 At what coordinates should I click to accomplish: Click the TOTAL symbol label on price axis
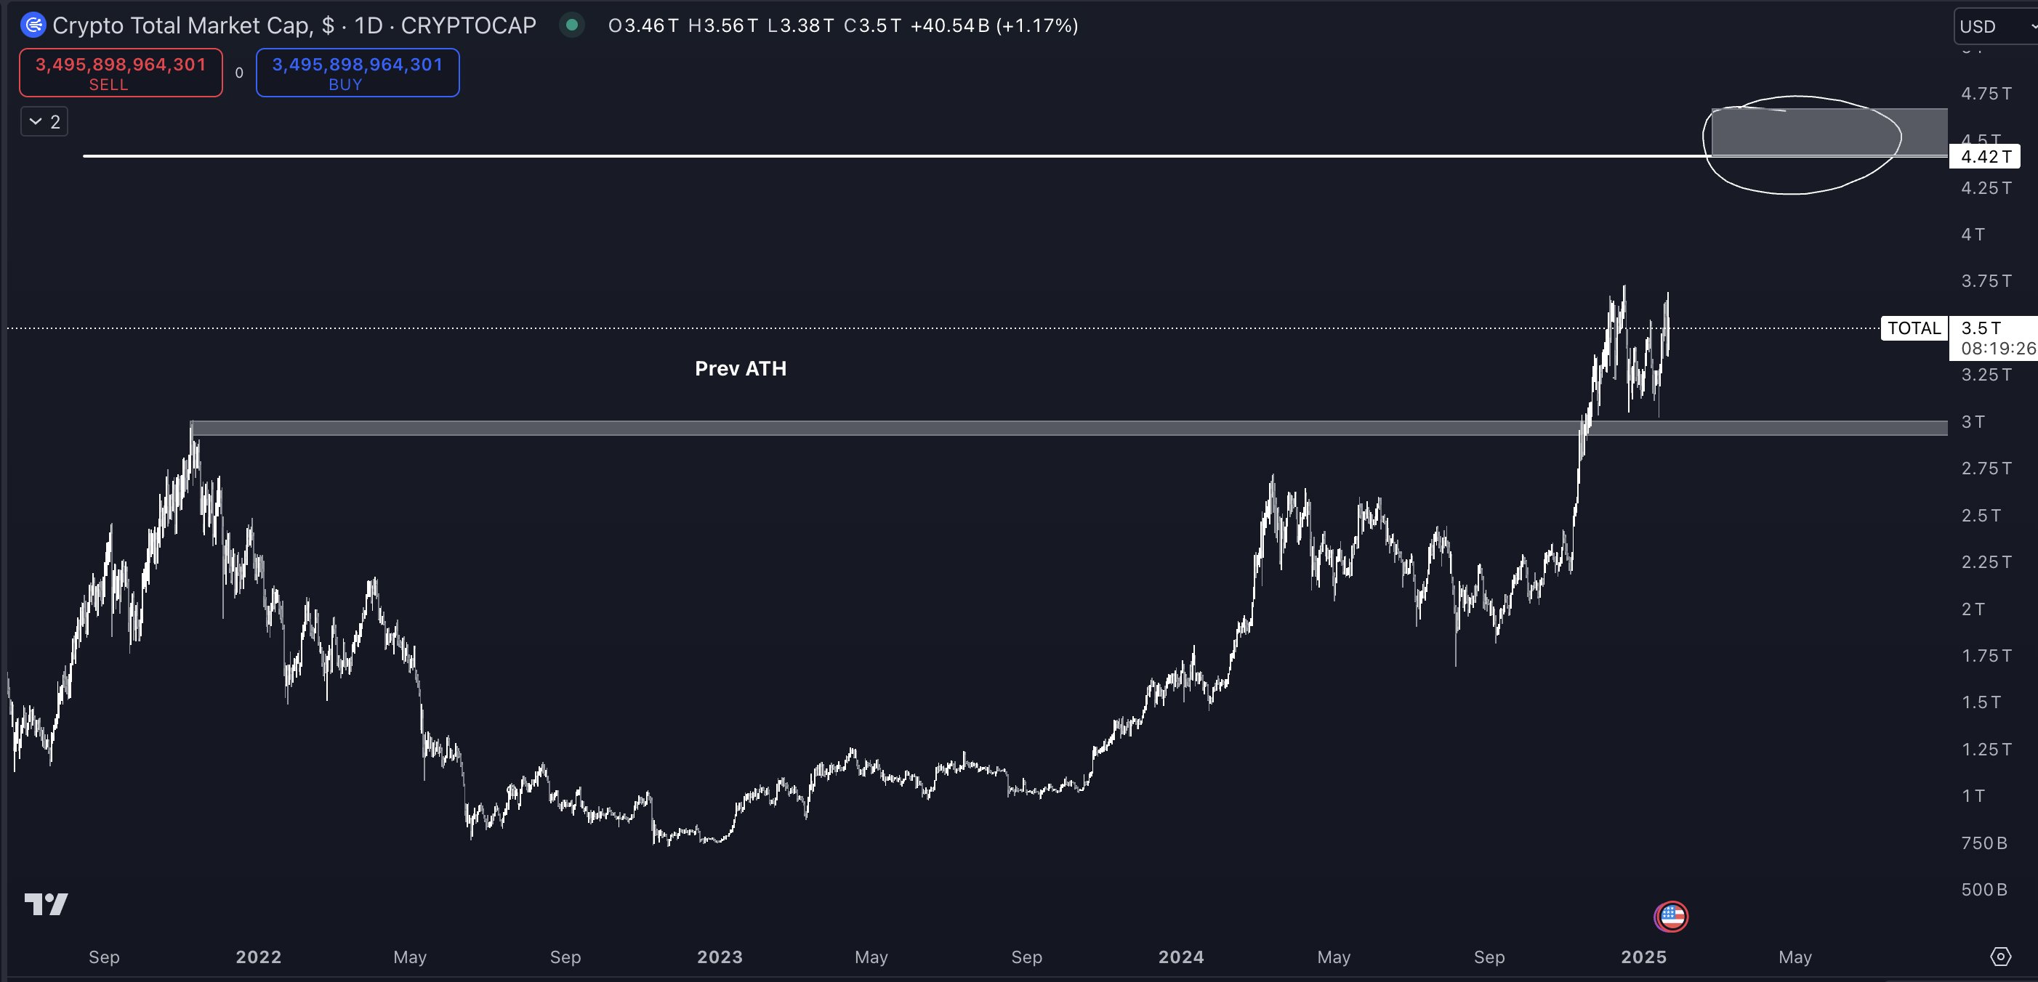tap(1914, 328)
